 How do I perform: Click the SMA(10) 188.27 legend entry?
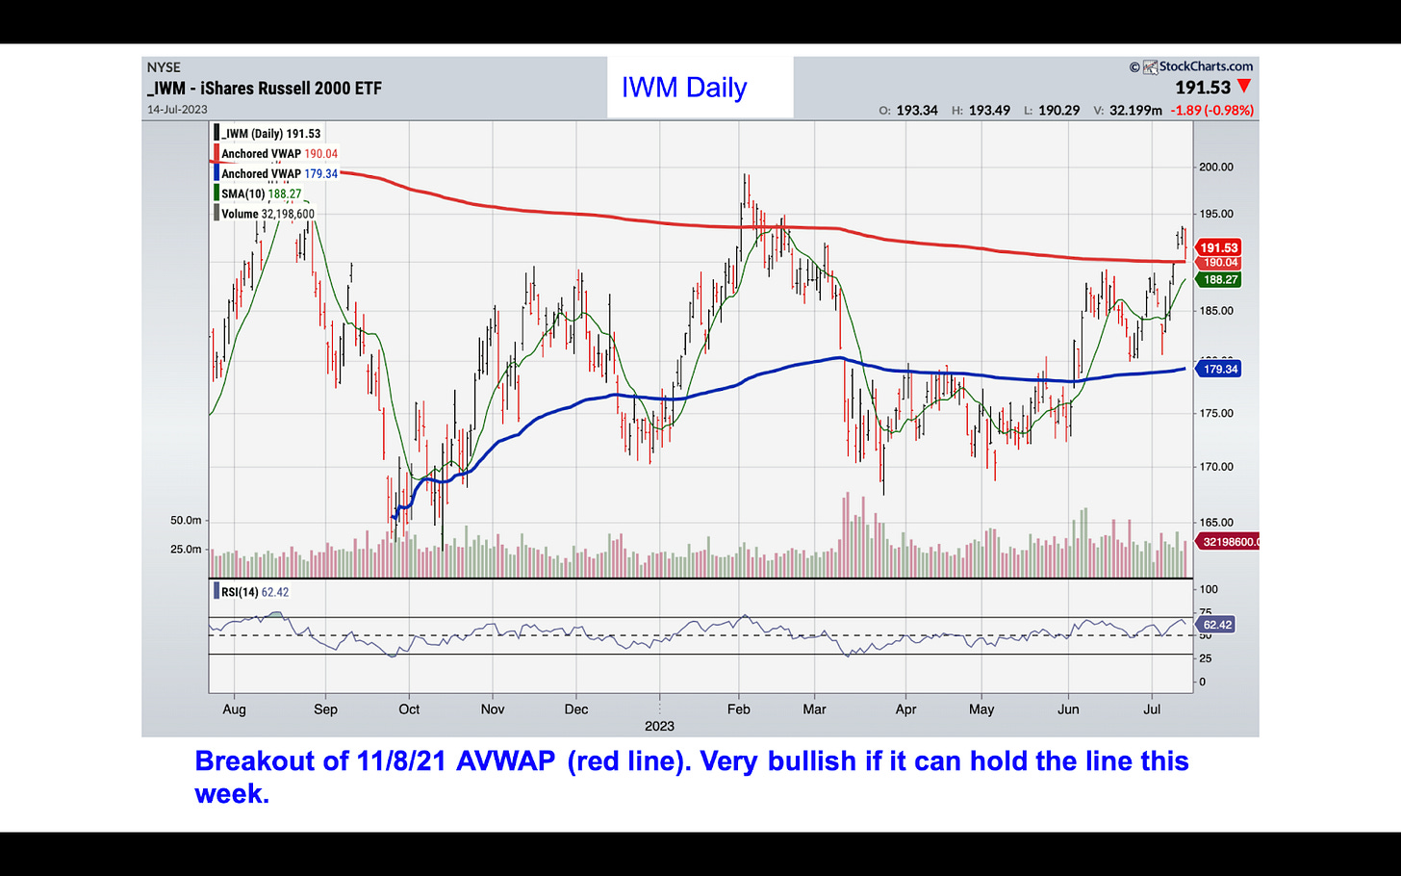pyautogui.click(x=261, y=194)
